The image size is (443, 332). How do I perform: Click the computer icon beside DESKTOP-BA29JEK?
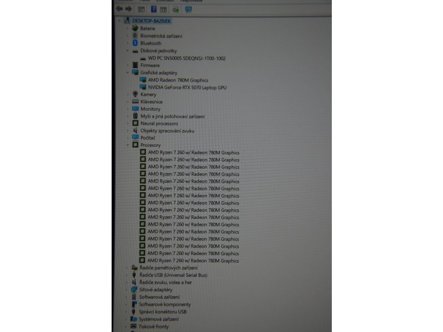pyautogui.click(x=127, y=21)
